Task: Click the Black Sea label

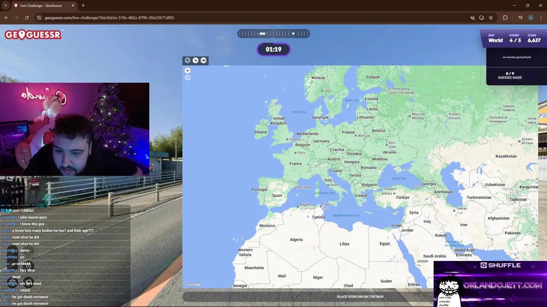Action: pos(399,178)
